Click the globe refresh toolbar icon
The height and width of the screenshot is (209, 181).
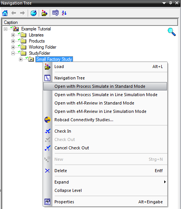click(x=33, y=13)
